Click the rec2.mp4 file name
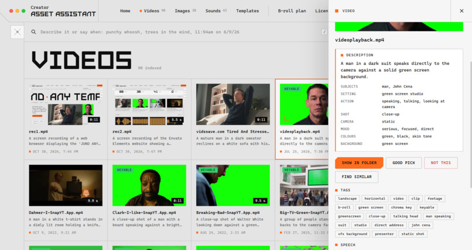This screenshot has height=250, width=472. (x=122, y=131)
